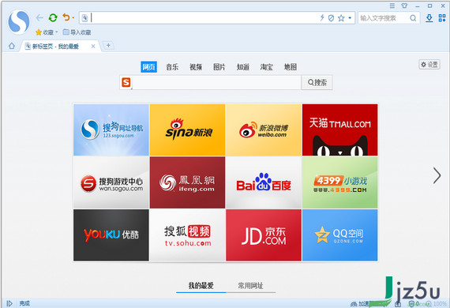Click the back navigation arrow
This screenshot has width=450, height=308.
pyautogui.click(x=39, y=18)
